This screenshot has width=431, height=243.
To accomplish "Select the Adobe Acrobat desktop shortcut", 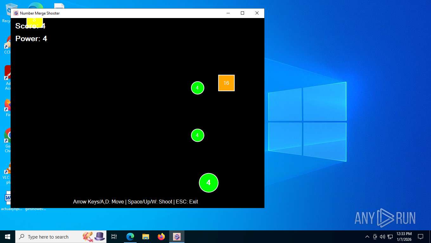I will (x=8, y=78).
